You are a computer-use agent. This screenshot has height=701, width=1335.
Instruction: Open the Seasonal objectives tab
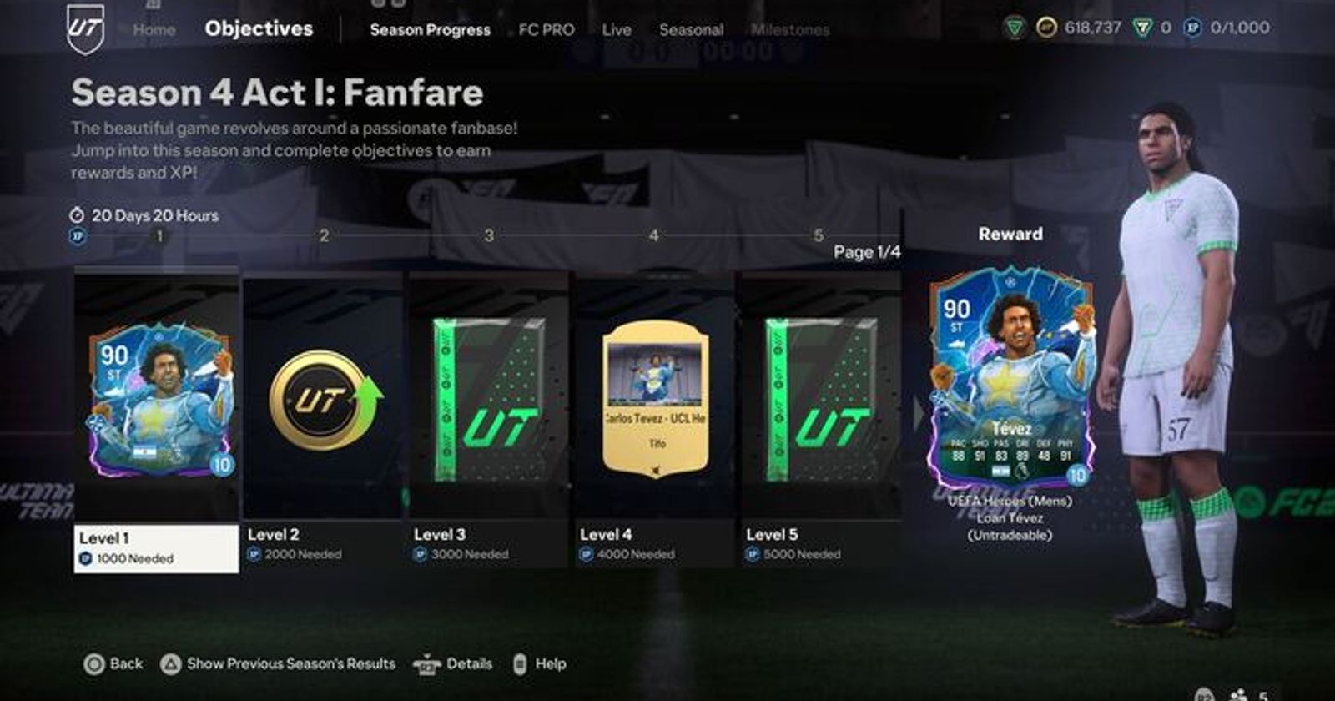(692, 29)
